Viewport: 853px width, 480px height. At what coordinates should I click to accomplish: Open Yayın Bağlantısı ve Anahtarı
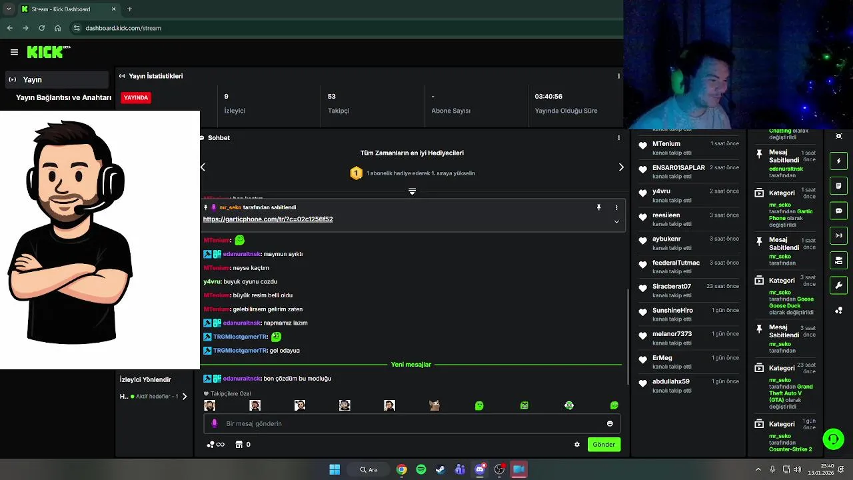click(x=63, y=97)
